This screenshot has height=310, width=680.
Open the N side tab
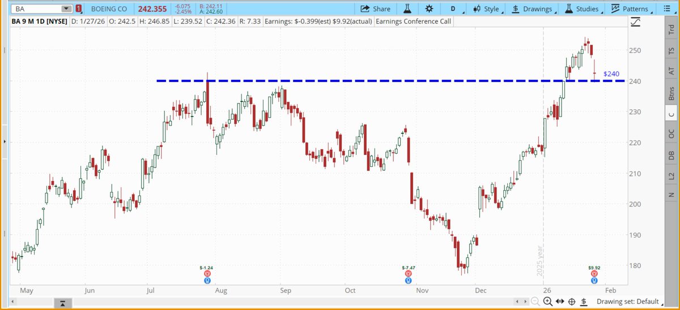click(x=671, y=195)
